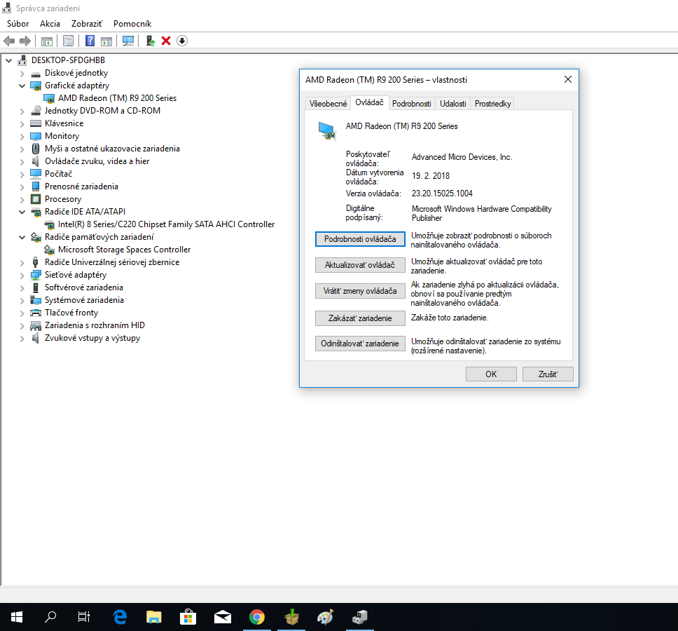Collapse the Radiče IDE ATA/ATAPI node
Image resolution: width=678 pixels, height=631 pixels.
22,212
